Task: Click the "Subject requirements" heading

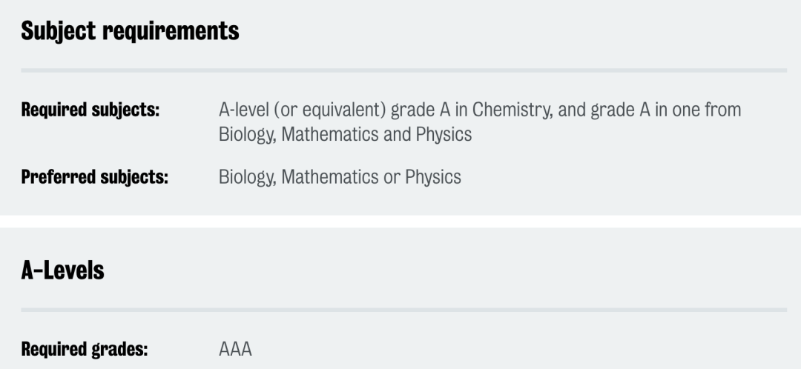Action: [130, 32]
